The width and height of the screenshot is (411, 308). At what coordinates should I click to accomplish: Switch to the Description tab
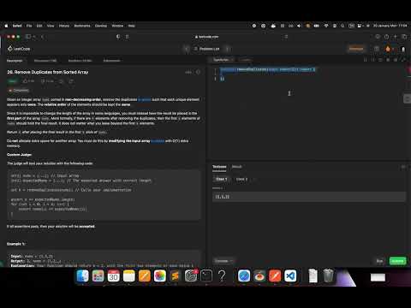(x=15, y=61)
